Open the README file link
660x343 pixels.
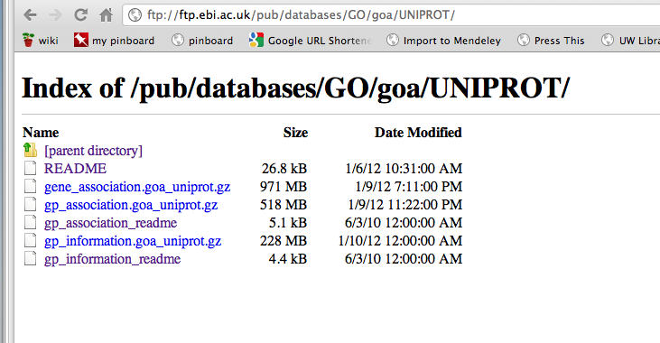click(x=75, y=169)
